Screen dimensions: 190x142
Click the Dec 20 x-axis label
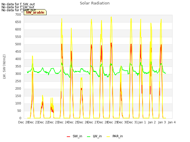pos(23,122)
